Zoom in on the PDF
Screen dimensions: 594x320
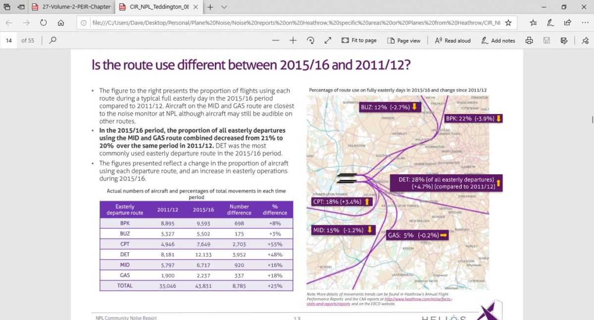(293, 40)
